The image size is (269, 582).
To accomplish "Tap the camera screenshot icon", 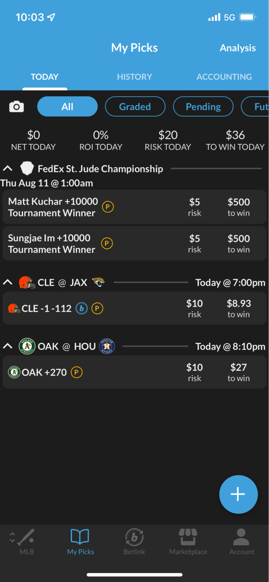I will click(x=16, y=107).
